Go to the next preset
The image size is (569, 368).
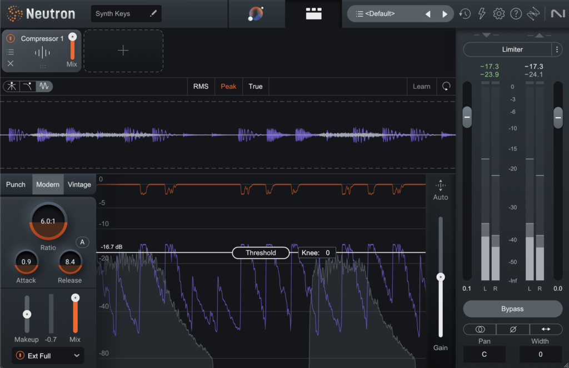(x=445, y=14)
